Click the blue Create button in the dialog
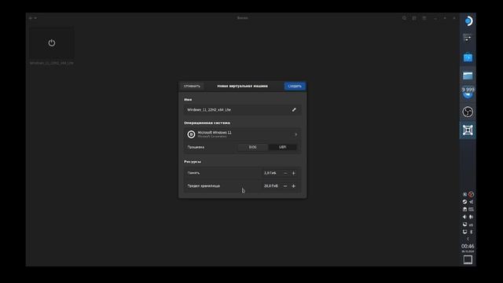 click(x=295, y=86)
